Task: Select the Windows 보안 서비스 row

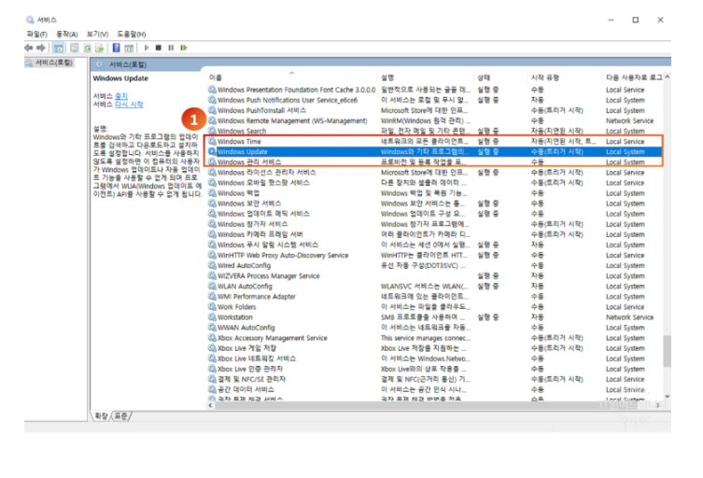Action: click(434, 204)
